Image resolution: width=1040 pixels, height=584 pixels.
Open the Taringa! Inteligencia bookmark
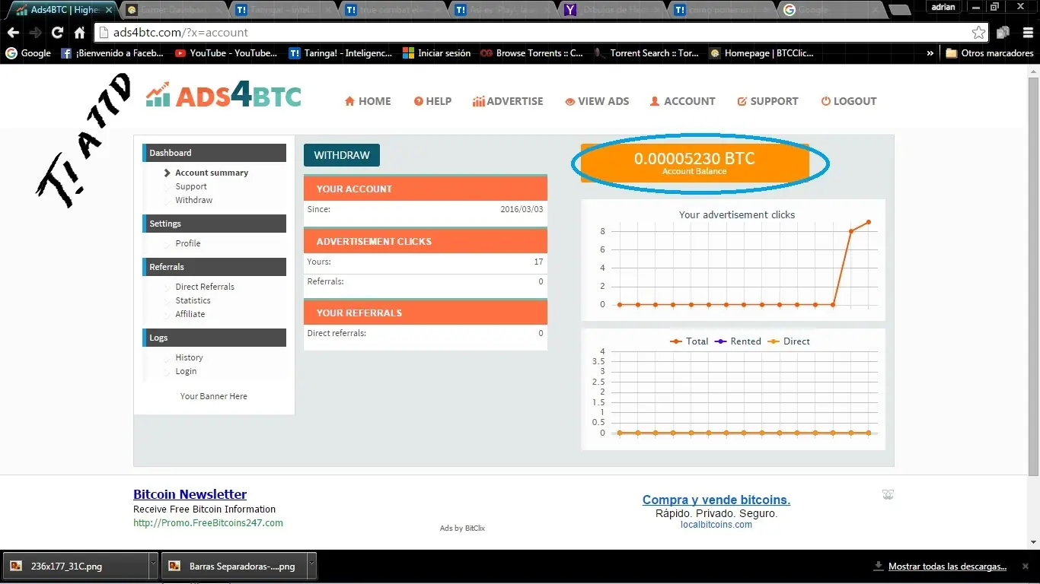click(x=340, y=53)
